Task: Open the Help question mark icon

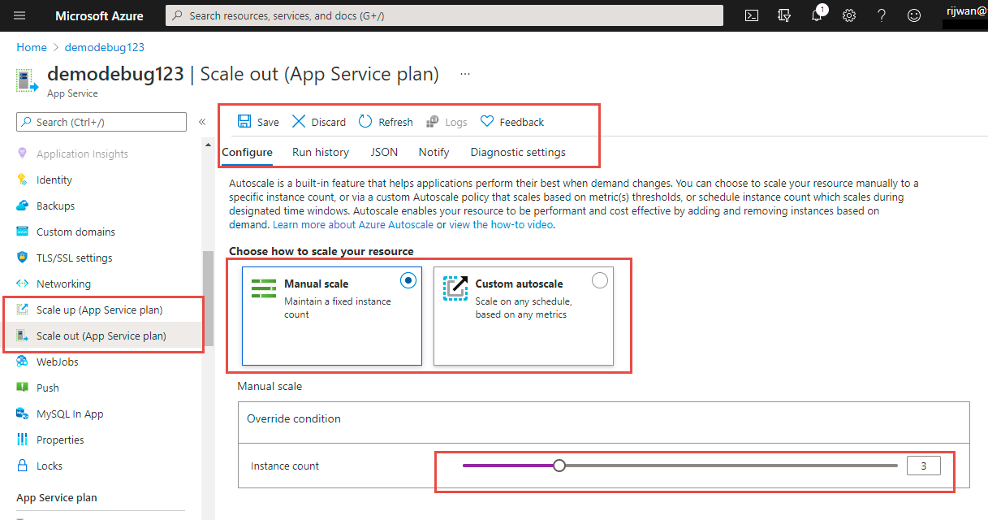Action: tap(881, 15)
